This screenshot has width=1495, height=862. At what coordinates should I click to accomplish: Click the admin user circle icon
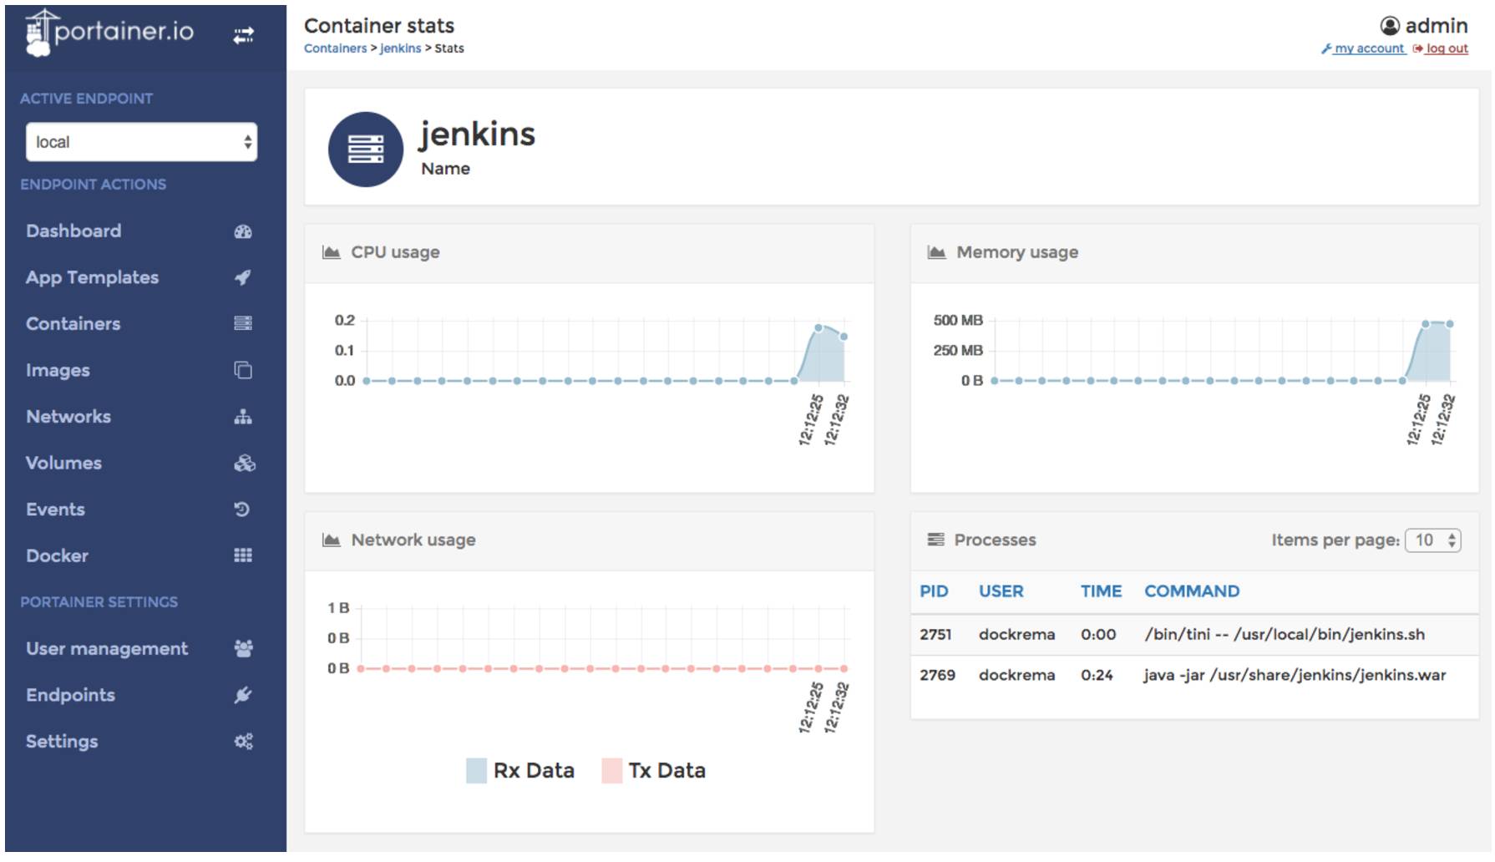[x=1390, y=26]
